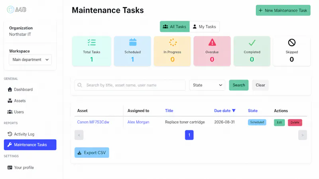The height and width of the screenshot is (179, 319).
Task: Click the person icon on My Tasks
Action: click(195, 27)
